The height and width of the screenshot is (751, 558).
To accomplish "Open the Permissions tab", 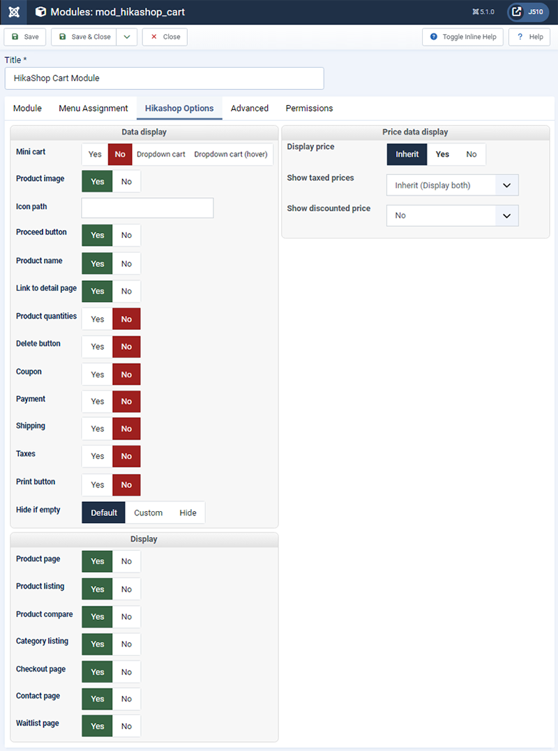I will coord(310,108).
